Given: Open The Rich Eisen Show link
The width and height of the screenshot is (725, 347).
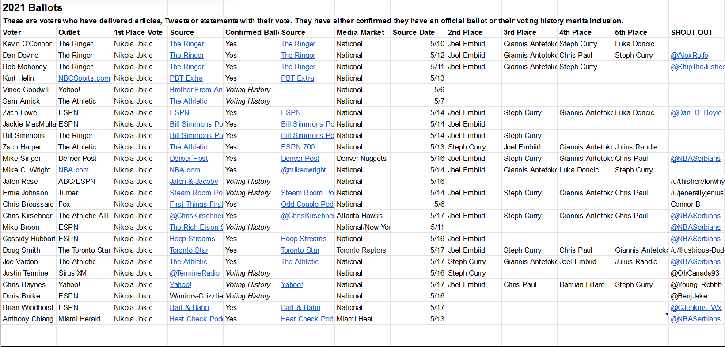Looking at the screenshot, I should tap(196, 227).
